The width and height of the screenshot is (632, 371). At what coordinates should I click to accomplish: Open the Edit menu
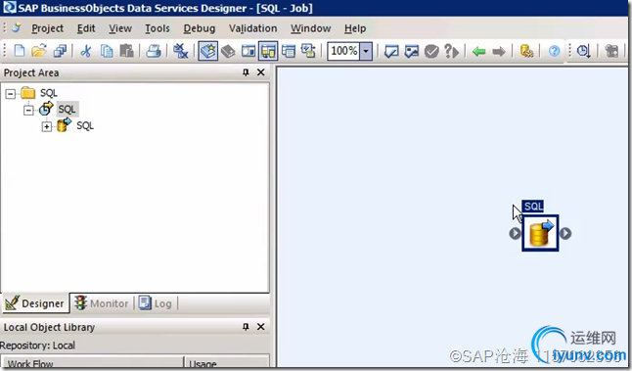(86, 28)
